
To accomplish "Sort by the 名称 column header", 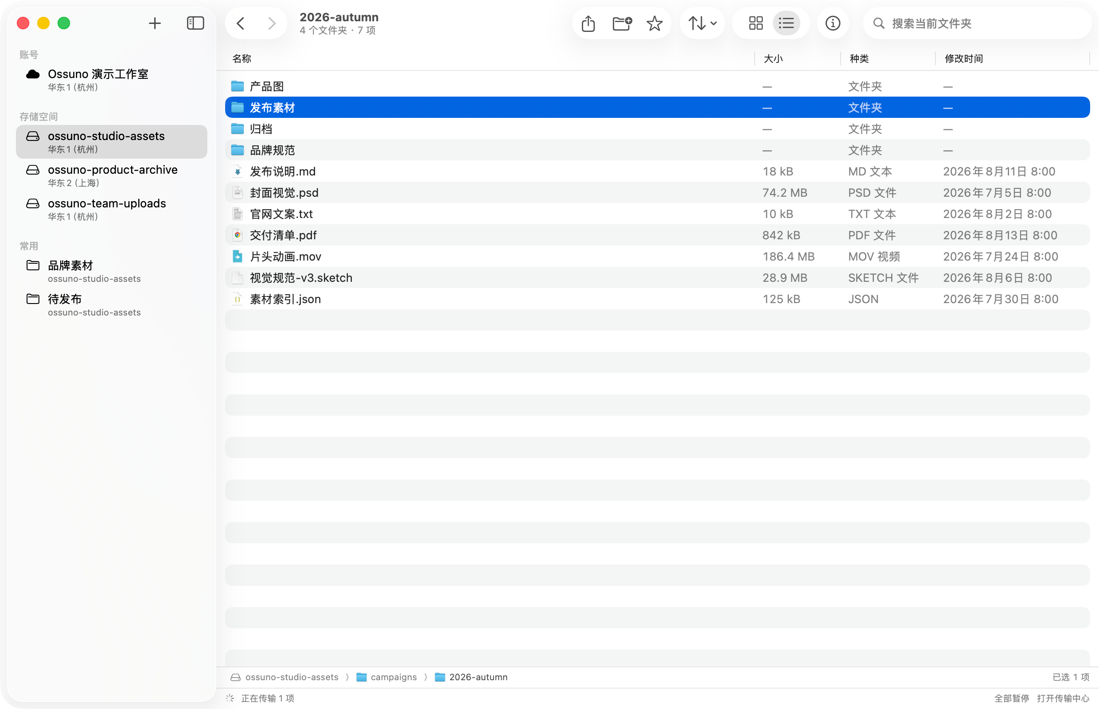I will 242,58.
